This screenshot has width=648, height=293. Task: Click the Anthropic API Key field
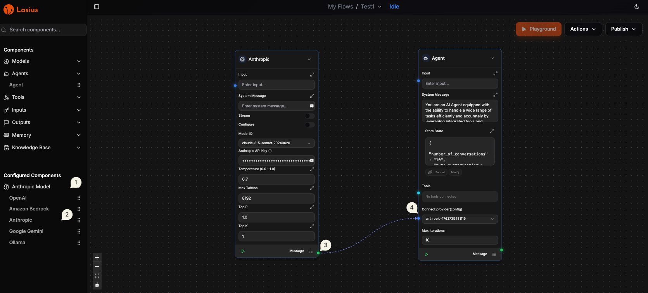click(276, 160)
